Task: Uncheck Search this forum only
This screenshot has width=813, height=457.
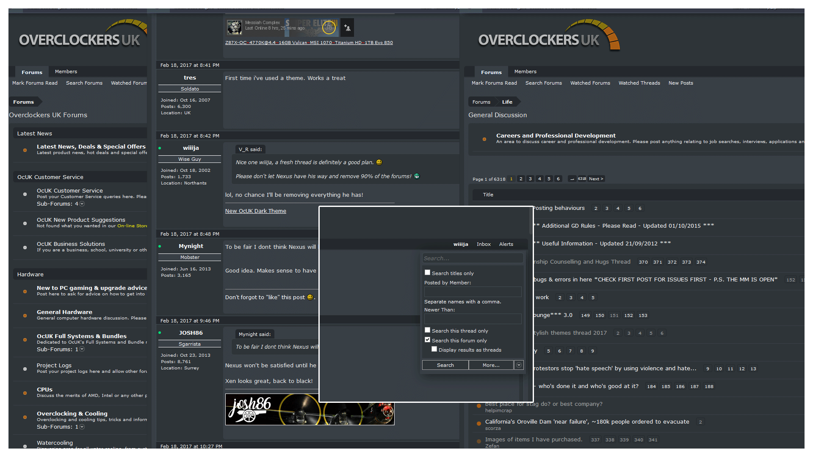Action: (427, 339)
